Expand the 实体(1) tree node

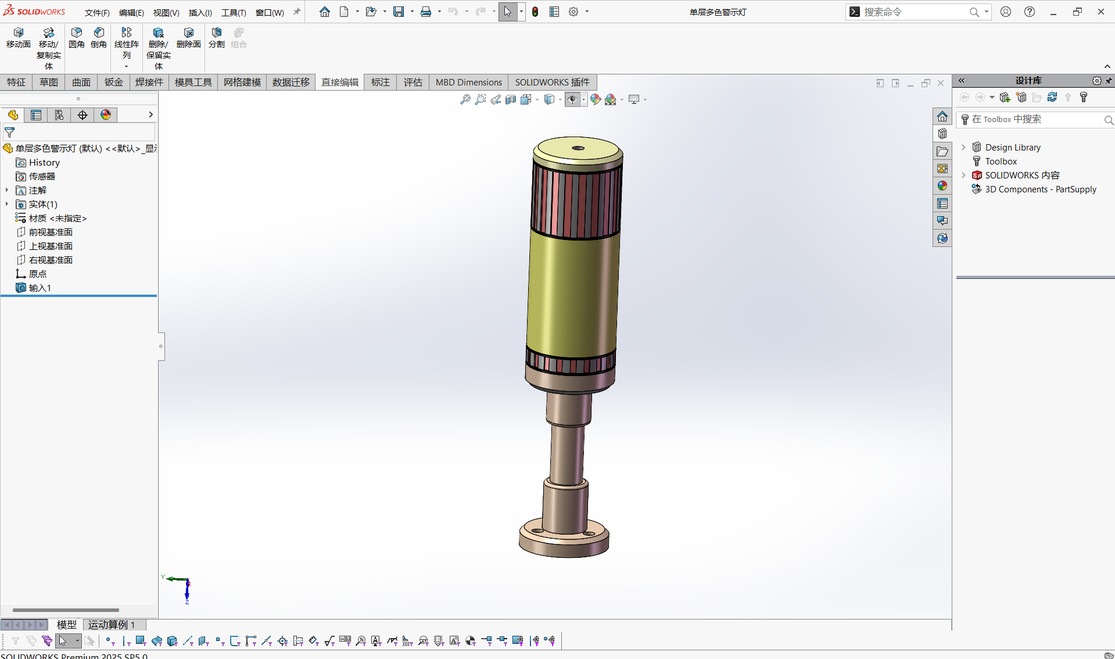pyautogui.click(x=7, y=204)
